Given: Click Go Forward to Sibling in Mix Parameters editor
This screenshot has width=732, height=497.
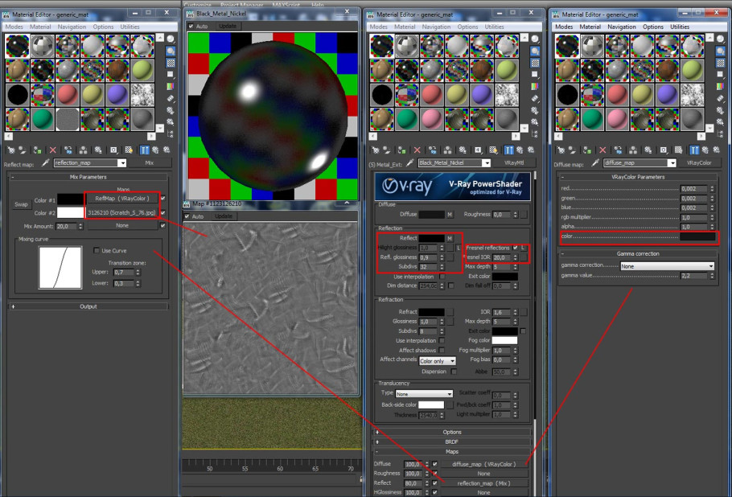Looking at the screenshot, I should pos(167,150).
